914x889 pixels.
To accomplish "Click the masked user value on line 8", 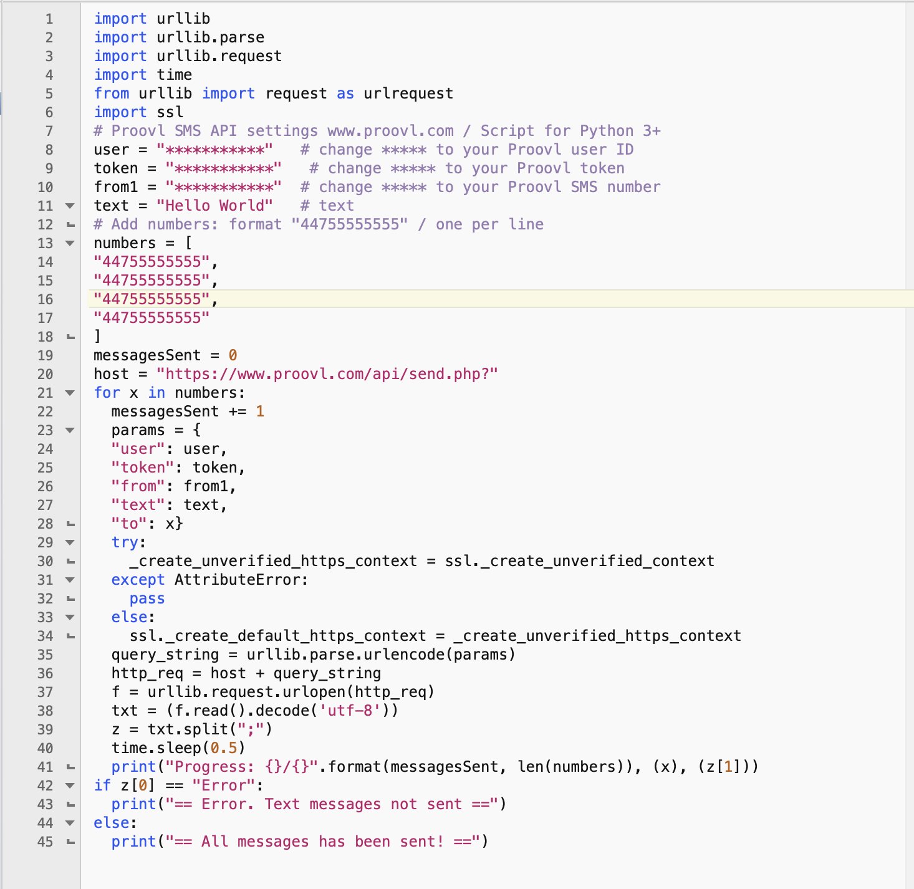I will [214, 150].
